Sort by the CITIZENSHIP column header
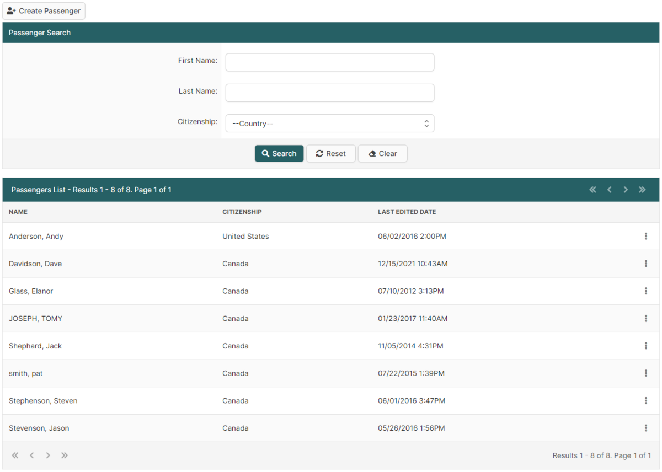Image resolution: width=662 pixels, height=472 pixels. (x=242, y=212)
